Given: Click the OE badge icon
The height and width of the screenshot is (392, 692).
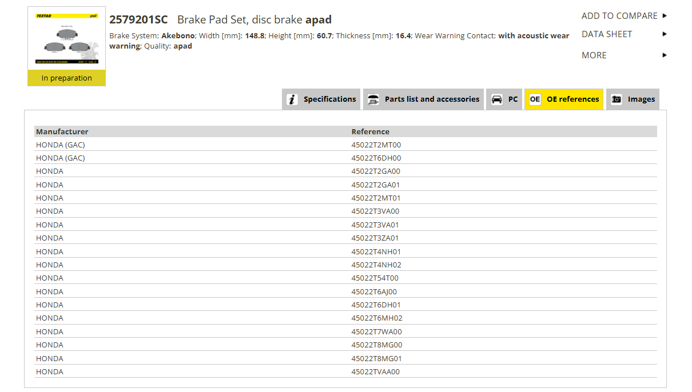Looking at the screenshot, I should point(535,99).
